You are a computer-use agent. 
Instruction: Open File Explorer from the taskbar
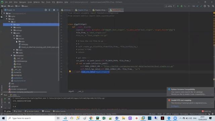point(124,118)
